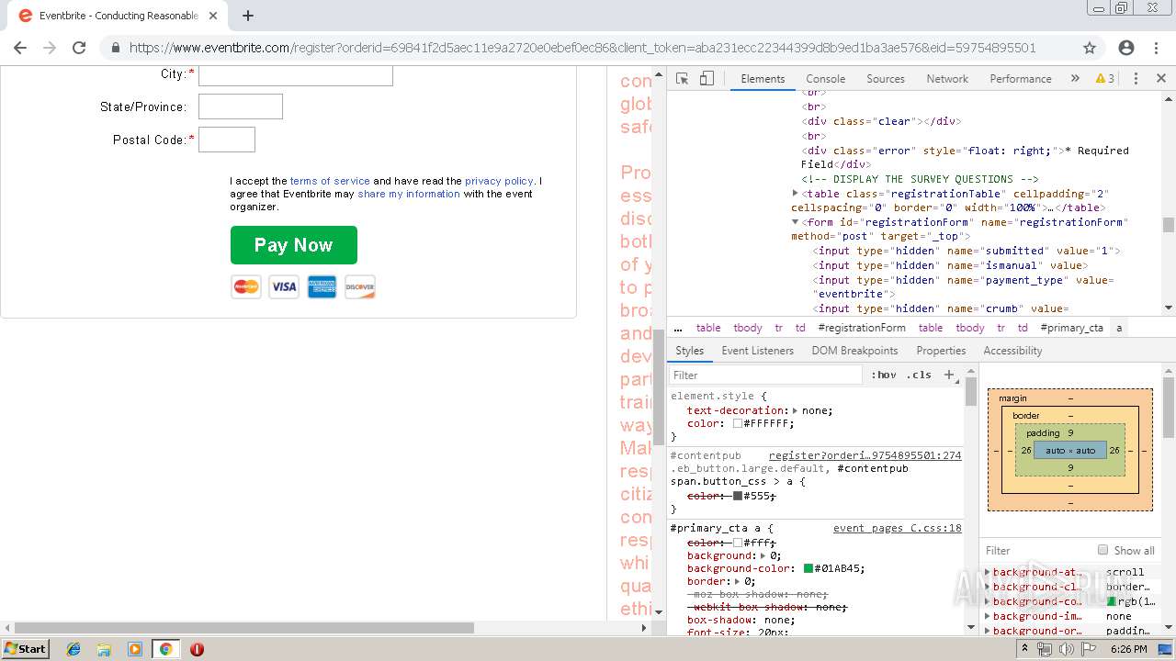The width and height of the screenshot is (1176, 661).
Task: Click the Chrome taskbar icon
Action: [165, 649]
